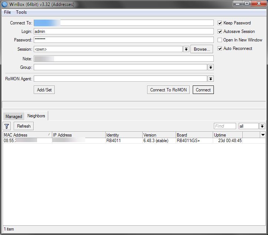The width and height of the screenshot is (268, 235).
Task: Open the Tools menu
Action: [x=21, y=12]
